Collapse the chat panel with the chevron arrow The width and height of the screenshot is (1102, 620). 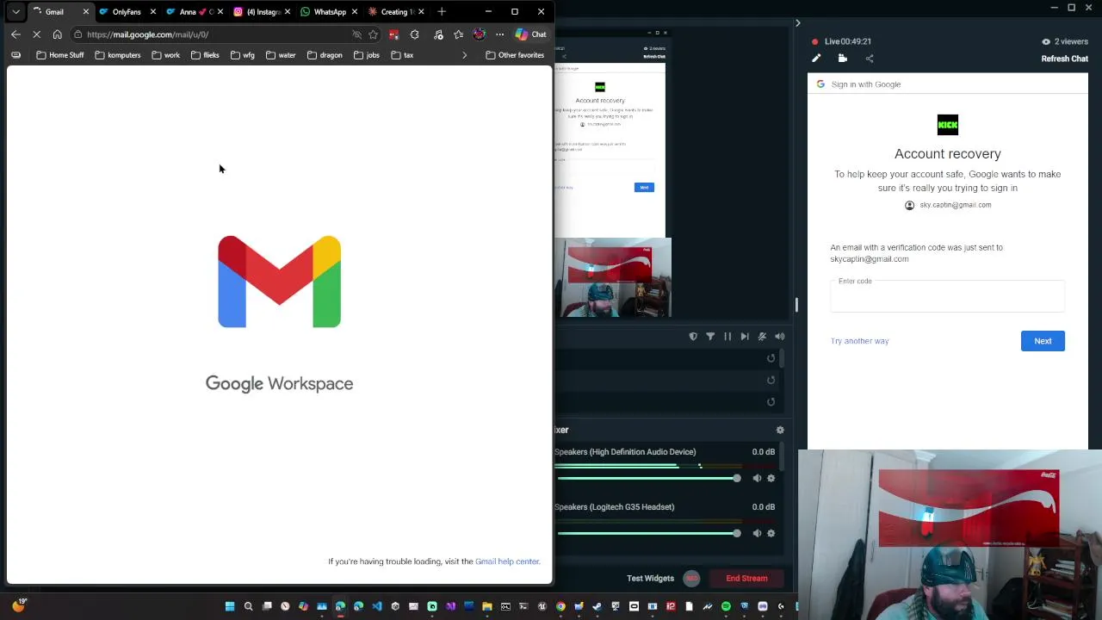click(797, 23)
